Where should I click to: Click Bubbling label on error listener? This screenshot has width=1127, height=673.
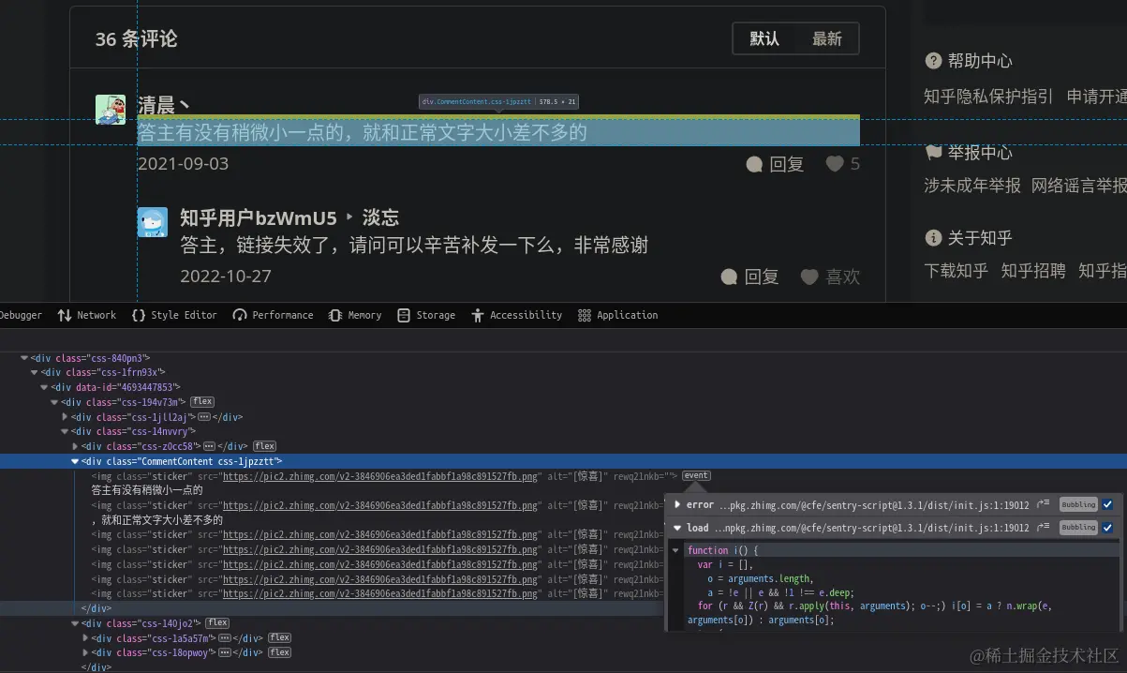[1078, 504]
